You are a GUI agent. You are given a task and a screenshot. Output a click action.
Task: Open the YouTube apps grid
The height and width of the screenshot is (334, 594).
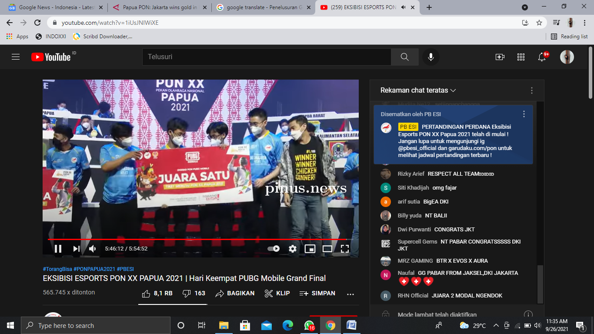(x=521, y=57)
